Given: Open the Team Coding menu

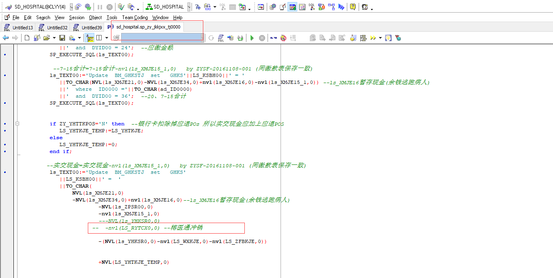Looking at the screenshot, I should click(x=135, y=18).
